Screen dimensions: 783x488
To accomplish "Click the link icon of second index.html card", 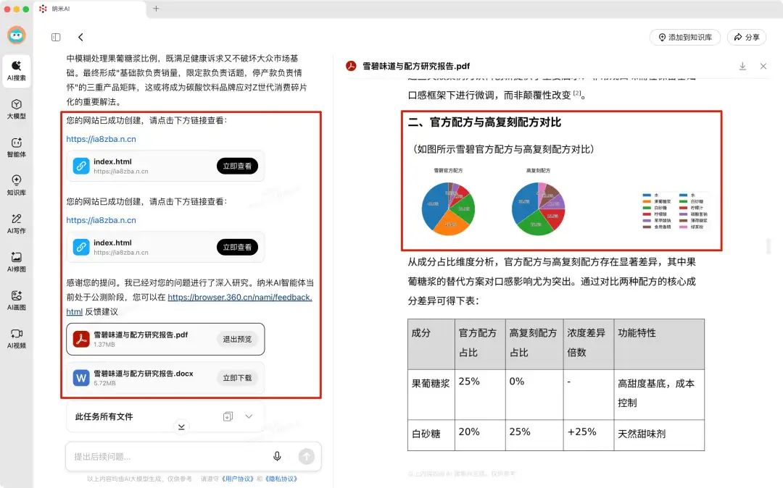I will [81, 247].
